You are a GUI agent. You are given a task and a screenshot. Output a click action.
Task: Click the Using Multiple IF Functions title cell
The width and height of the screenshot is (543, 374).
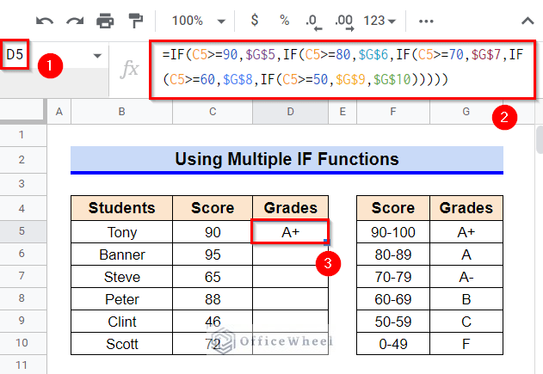point(287,159)
